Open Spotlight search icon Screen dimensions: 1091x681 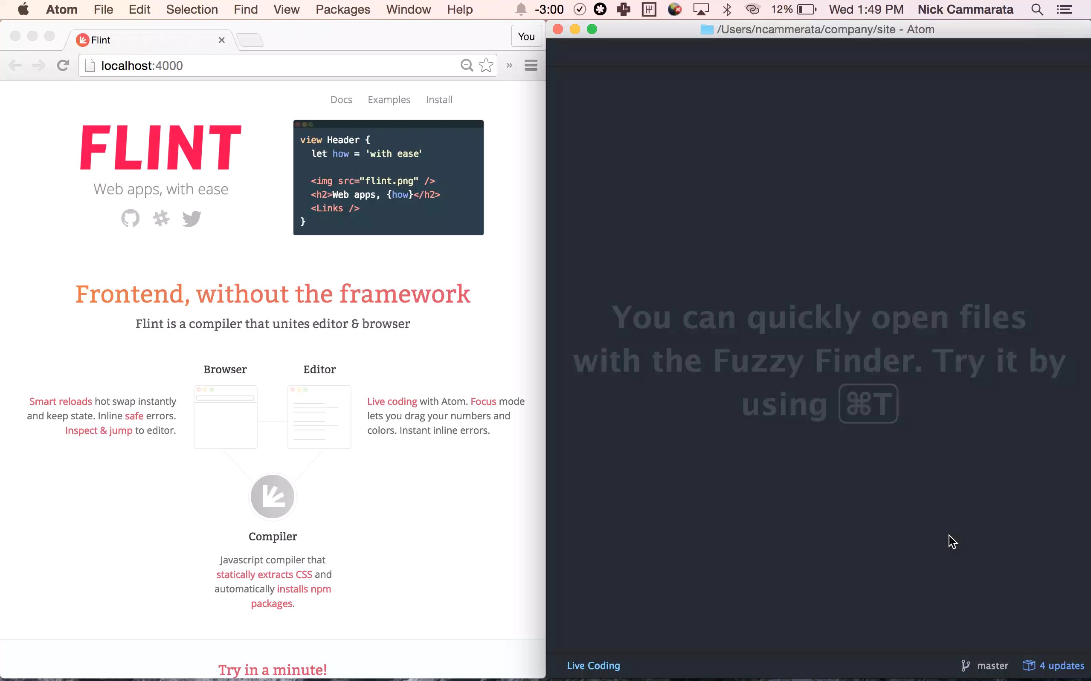[1037, 9]
